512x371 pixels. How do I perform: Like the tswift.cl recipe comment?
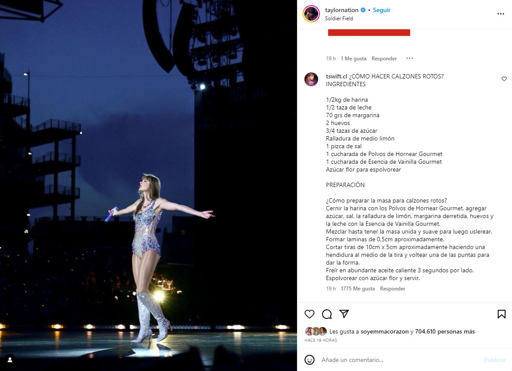pos(504,79)
